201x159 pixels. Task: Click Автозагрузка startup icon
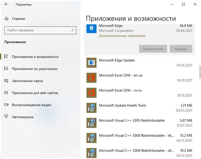(6, 116)
